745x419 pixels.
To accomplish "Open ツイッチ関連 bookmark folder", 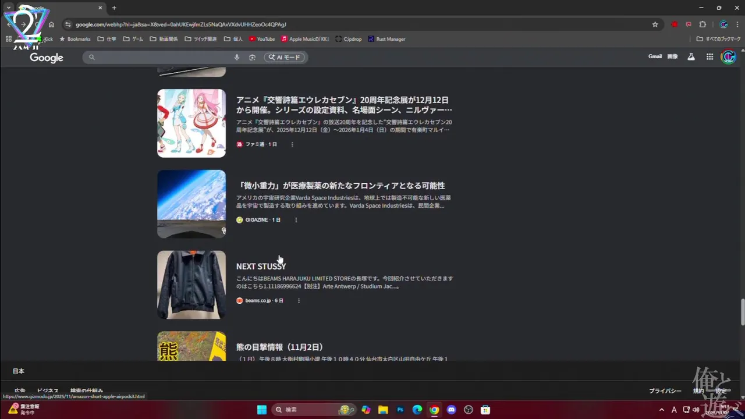I will pos(201,39).
